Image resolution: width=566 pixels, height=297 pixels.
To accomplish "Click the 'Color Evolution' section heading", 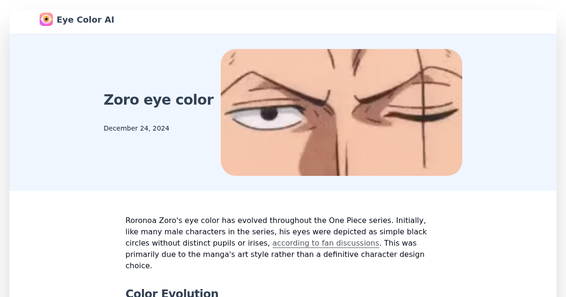I will click(172, 292).
